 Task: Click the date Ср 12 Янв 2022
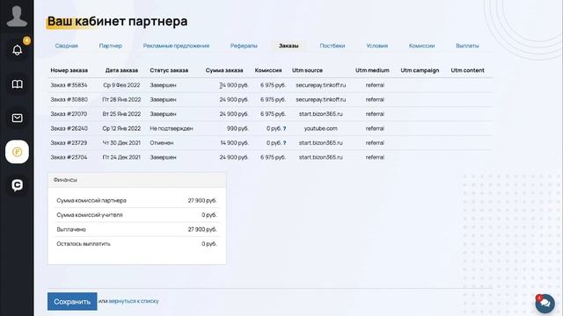(x=121, y=128)
